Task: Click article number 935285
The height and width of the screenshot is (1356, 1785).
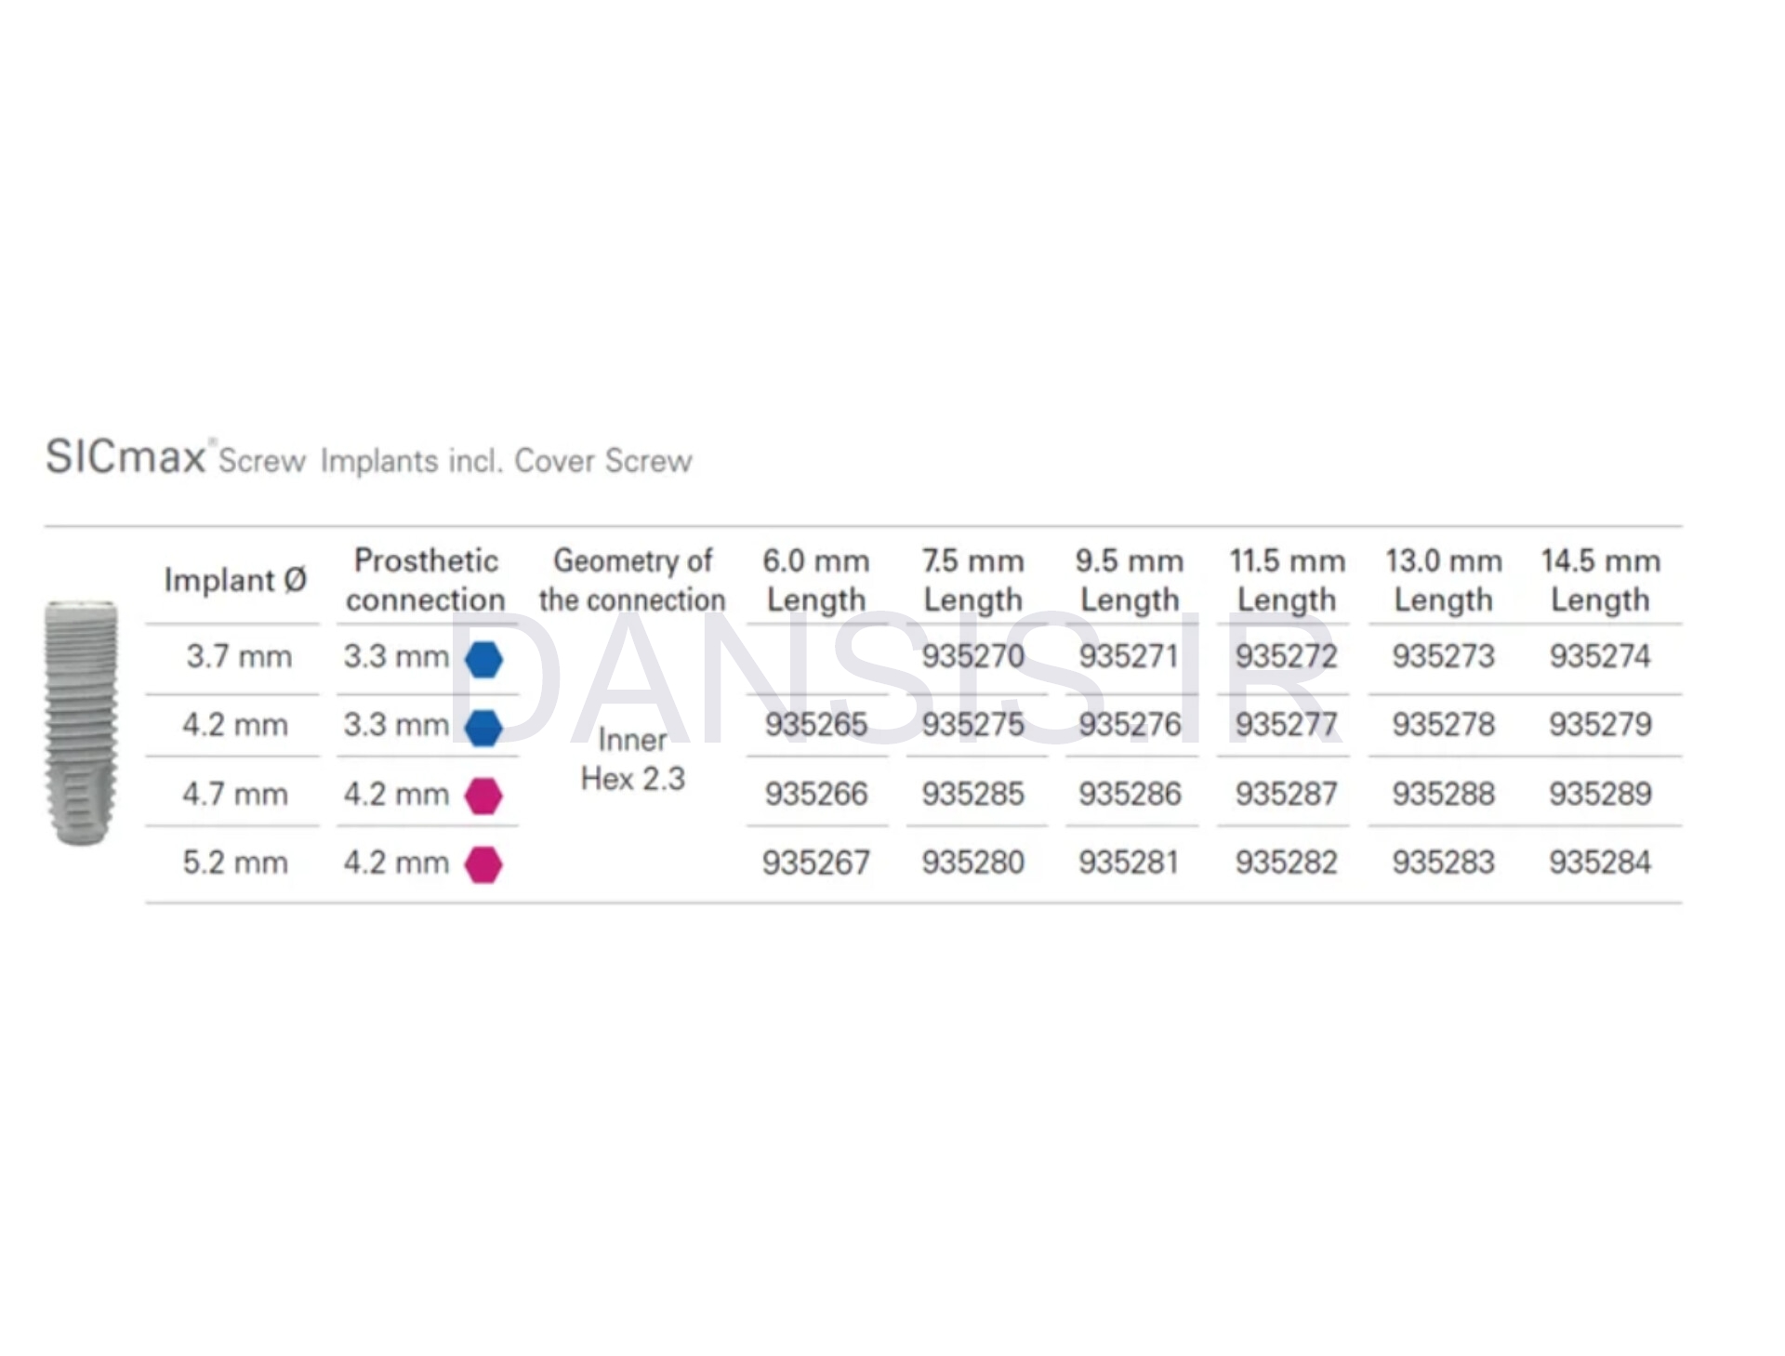Action: 972,794
